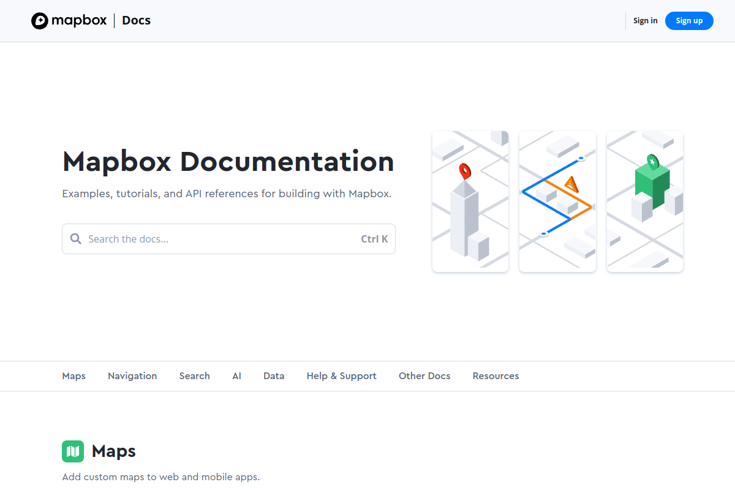Click the Sign in link
Screen dimensions: 735x490
645,21
